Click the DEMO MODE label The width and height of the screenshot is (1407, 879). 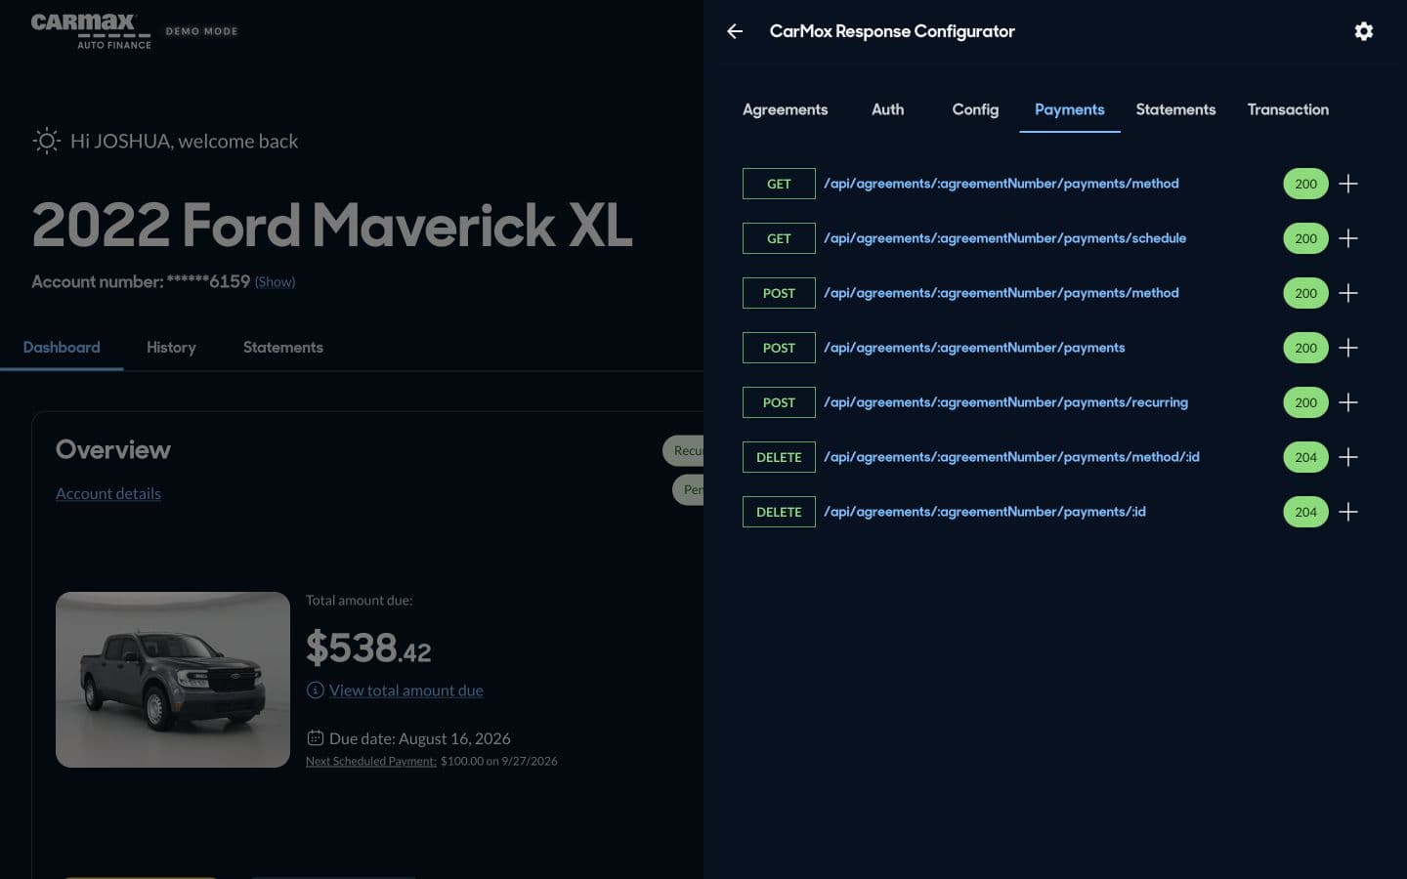click(x=202, y=31)
